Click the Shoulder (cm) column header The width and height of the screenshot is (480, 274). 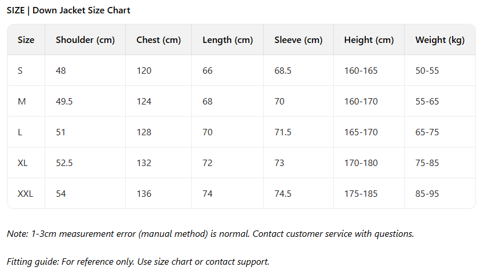85,40
